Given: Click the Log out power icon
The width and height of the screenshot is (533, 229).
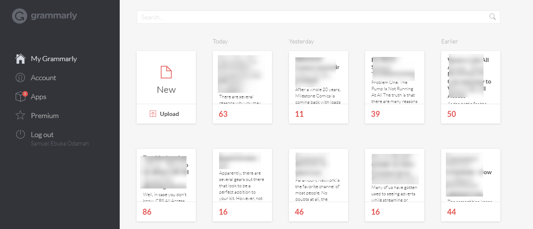Looking at the screenshot, I should coord(20,135).
